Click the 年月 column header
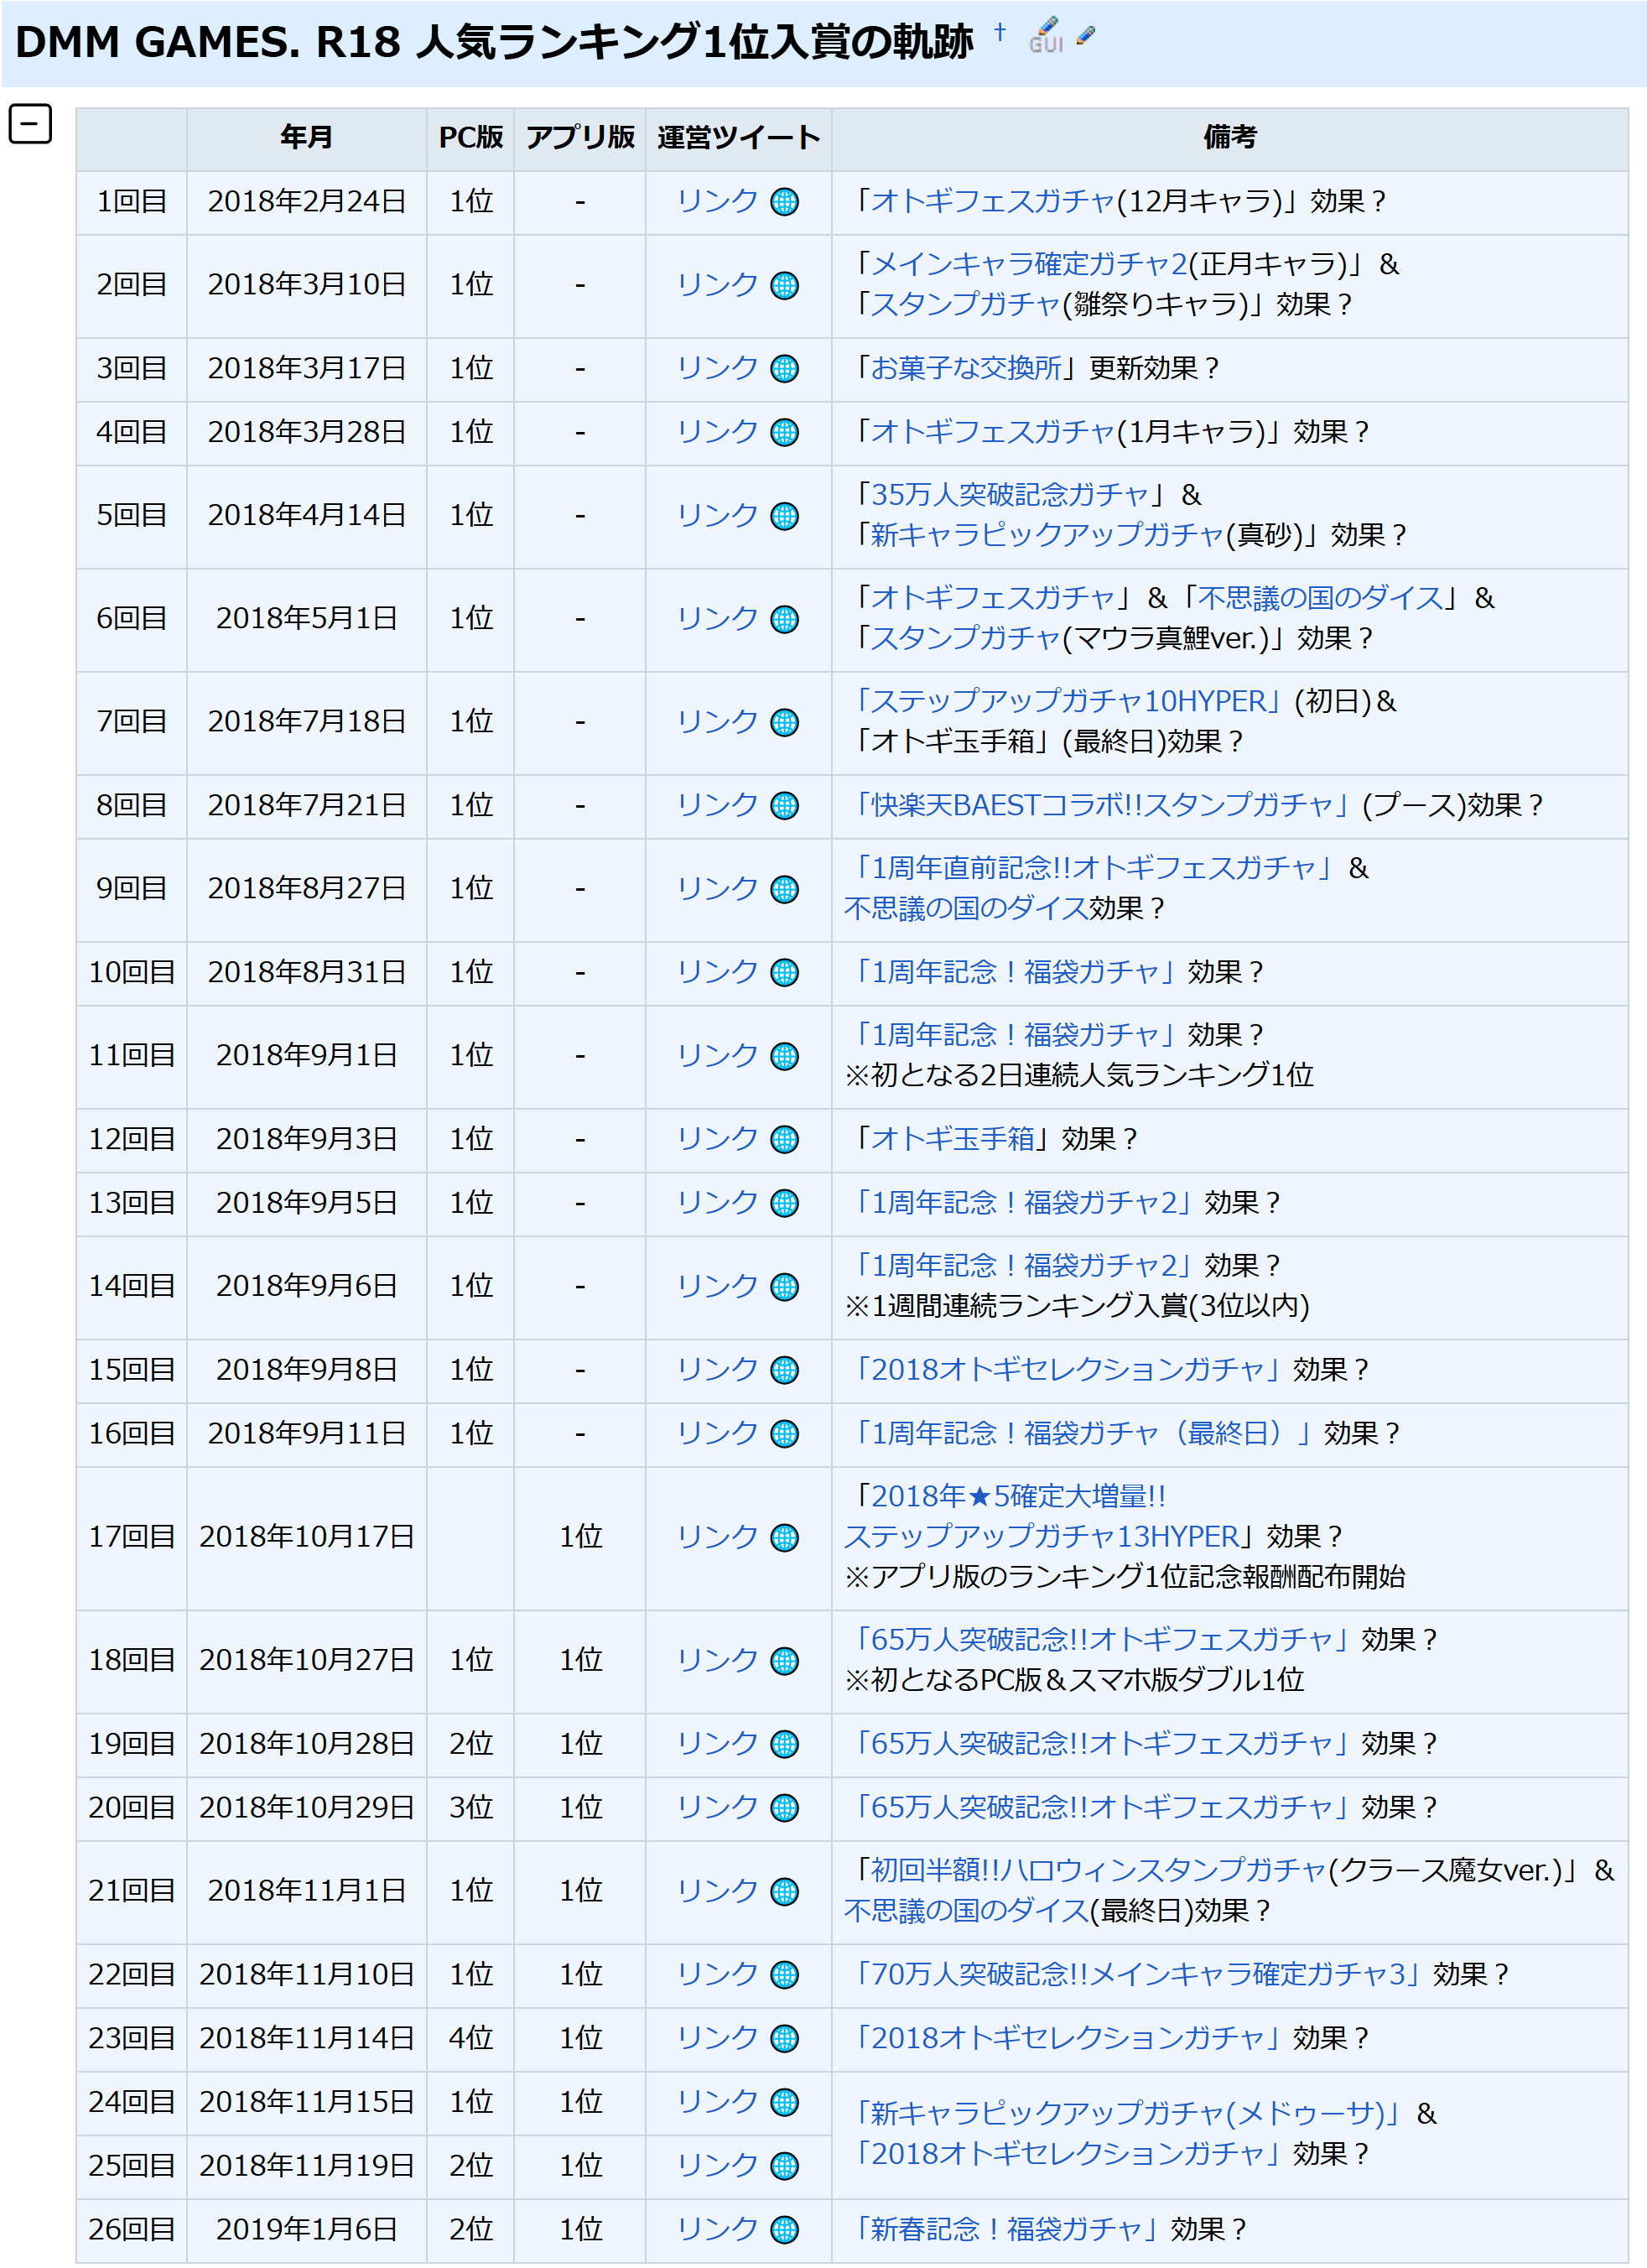Screen dimensions: 1647x2268 click(x=306, y=138)
